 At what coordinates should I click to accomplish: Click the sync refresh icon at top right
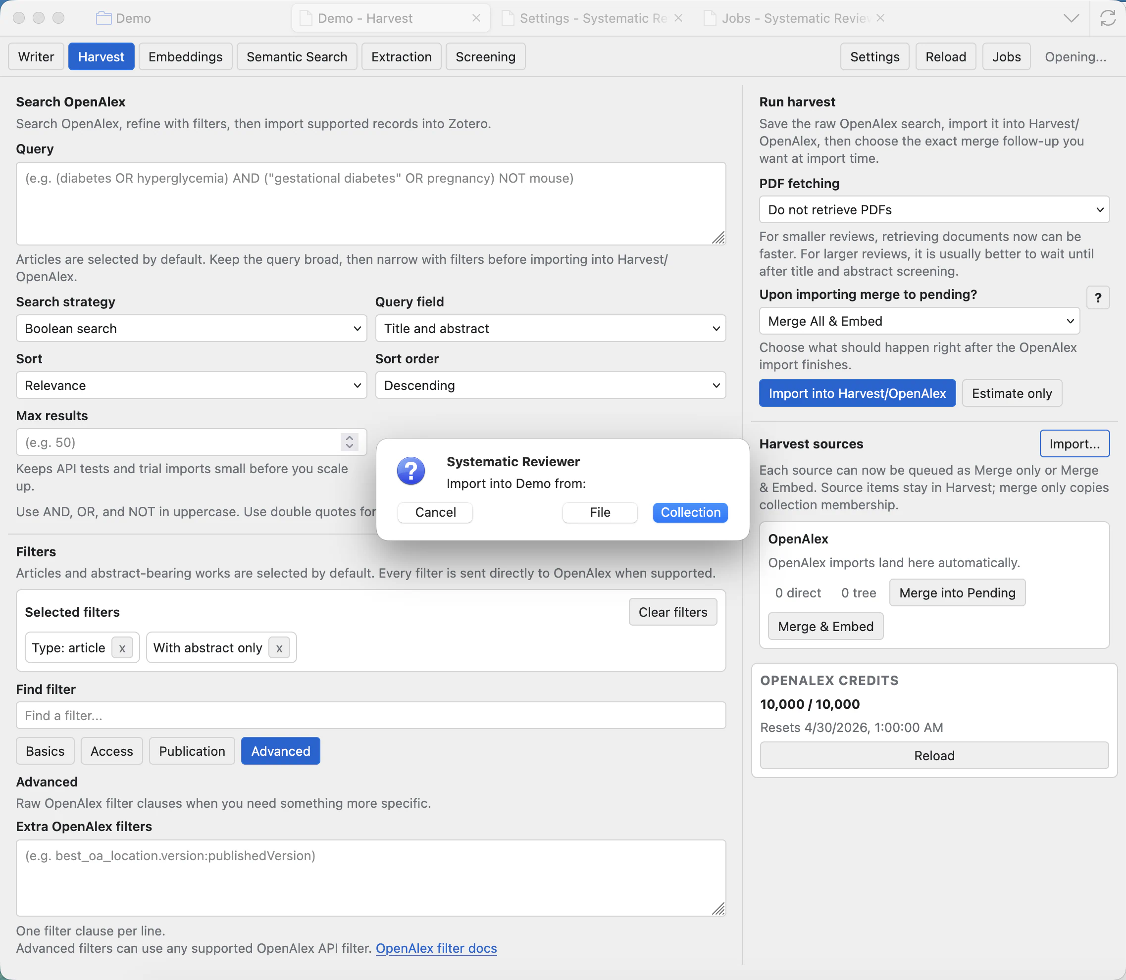(1108, 18)
